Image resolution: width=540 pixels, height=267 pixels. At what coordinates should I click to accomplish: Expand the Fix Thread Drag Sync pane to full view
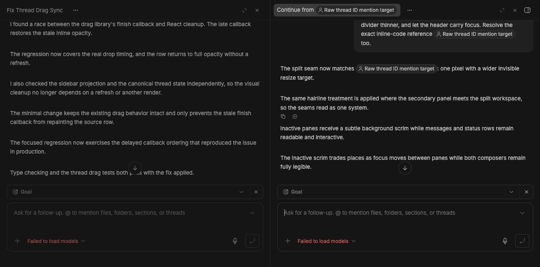tap(244, 10)
